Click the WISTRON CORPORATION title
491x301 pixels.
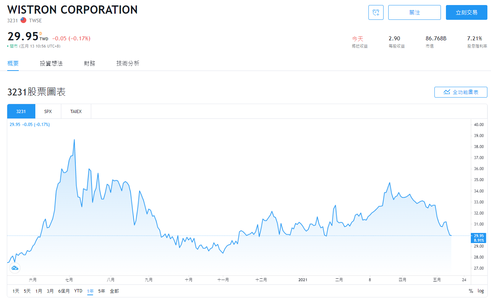point(72,10)
